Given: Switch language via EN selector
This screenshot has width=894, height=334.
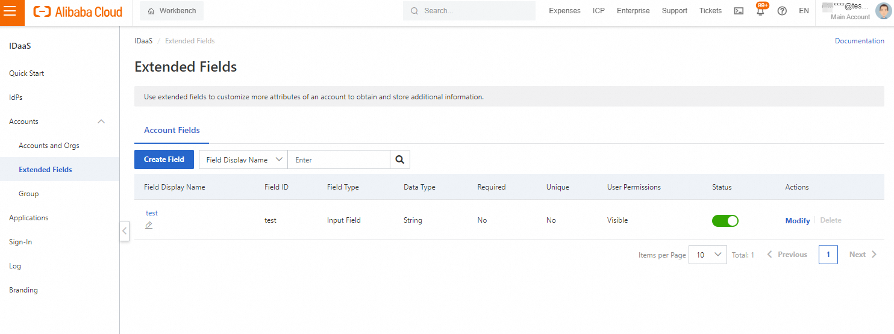Looking at the screenshot, I should point(804,11).
